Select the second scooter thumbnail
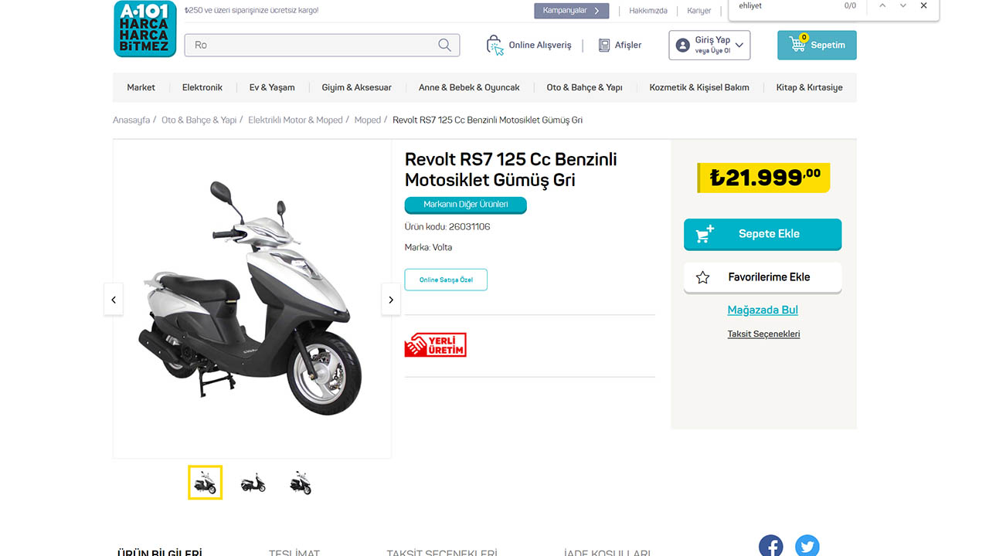This screenshot has height=556, width=989. point(253,483)
